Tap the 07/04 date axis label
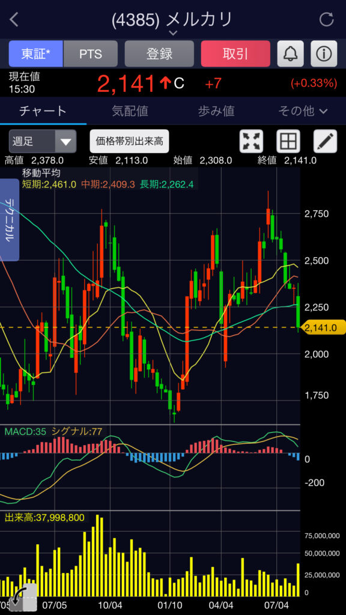 (276, 605)
